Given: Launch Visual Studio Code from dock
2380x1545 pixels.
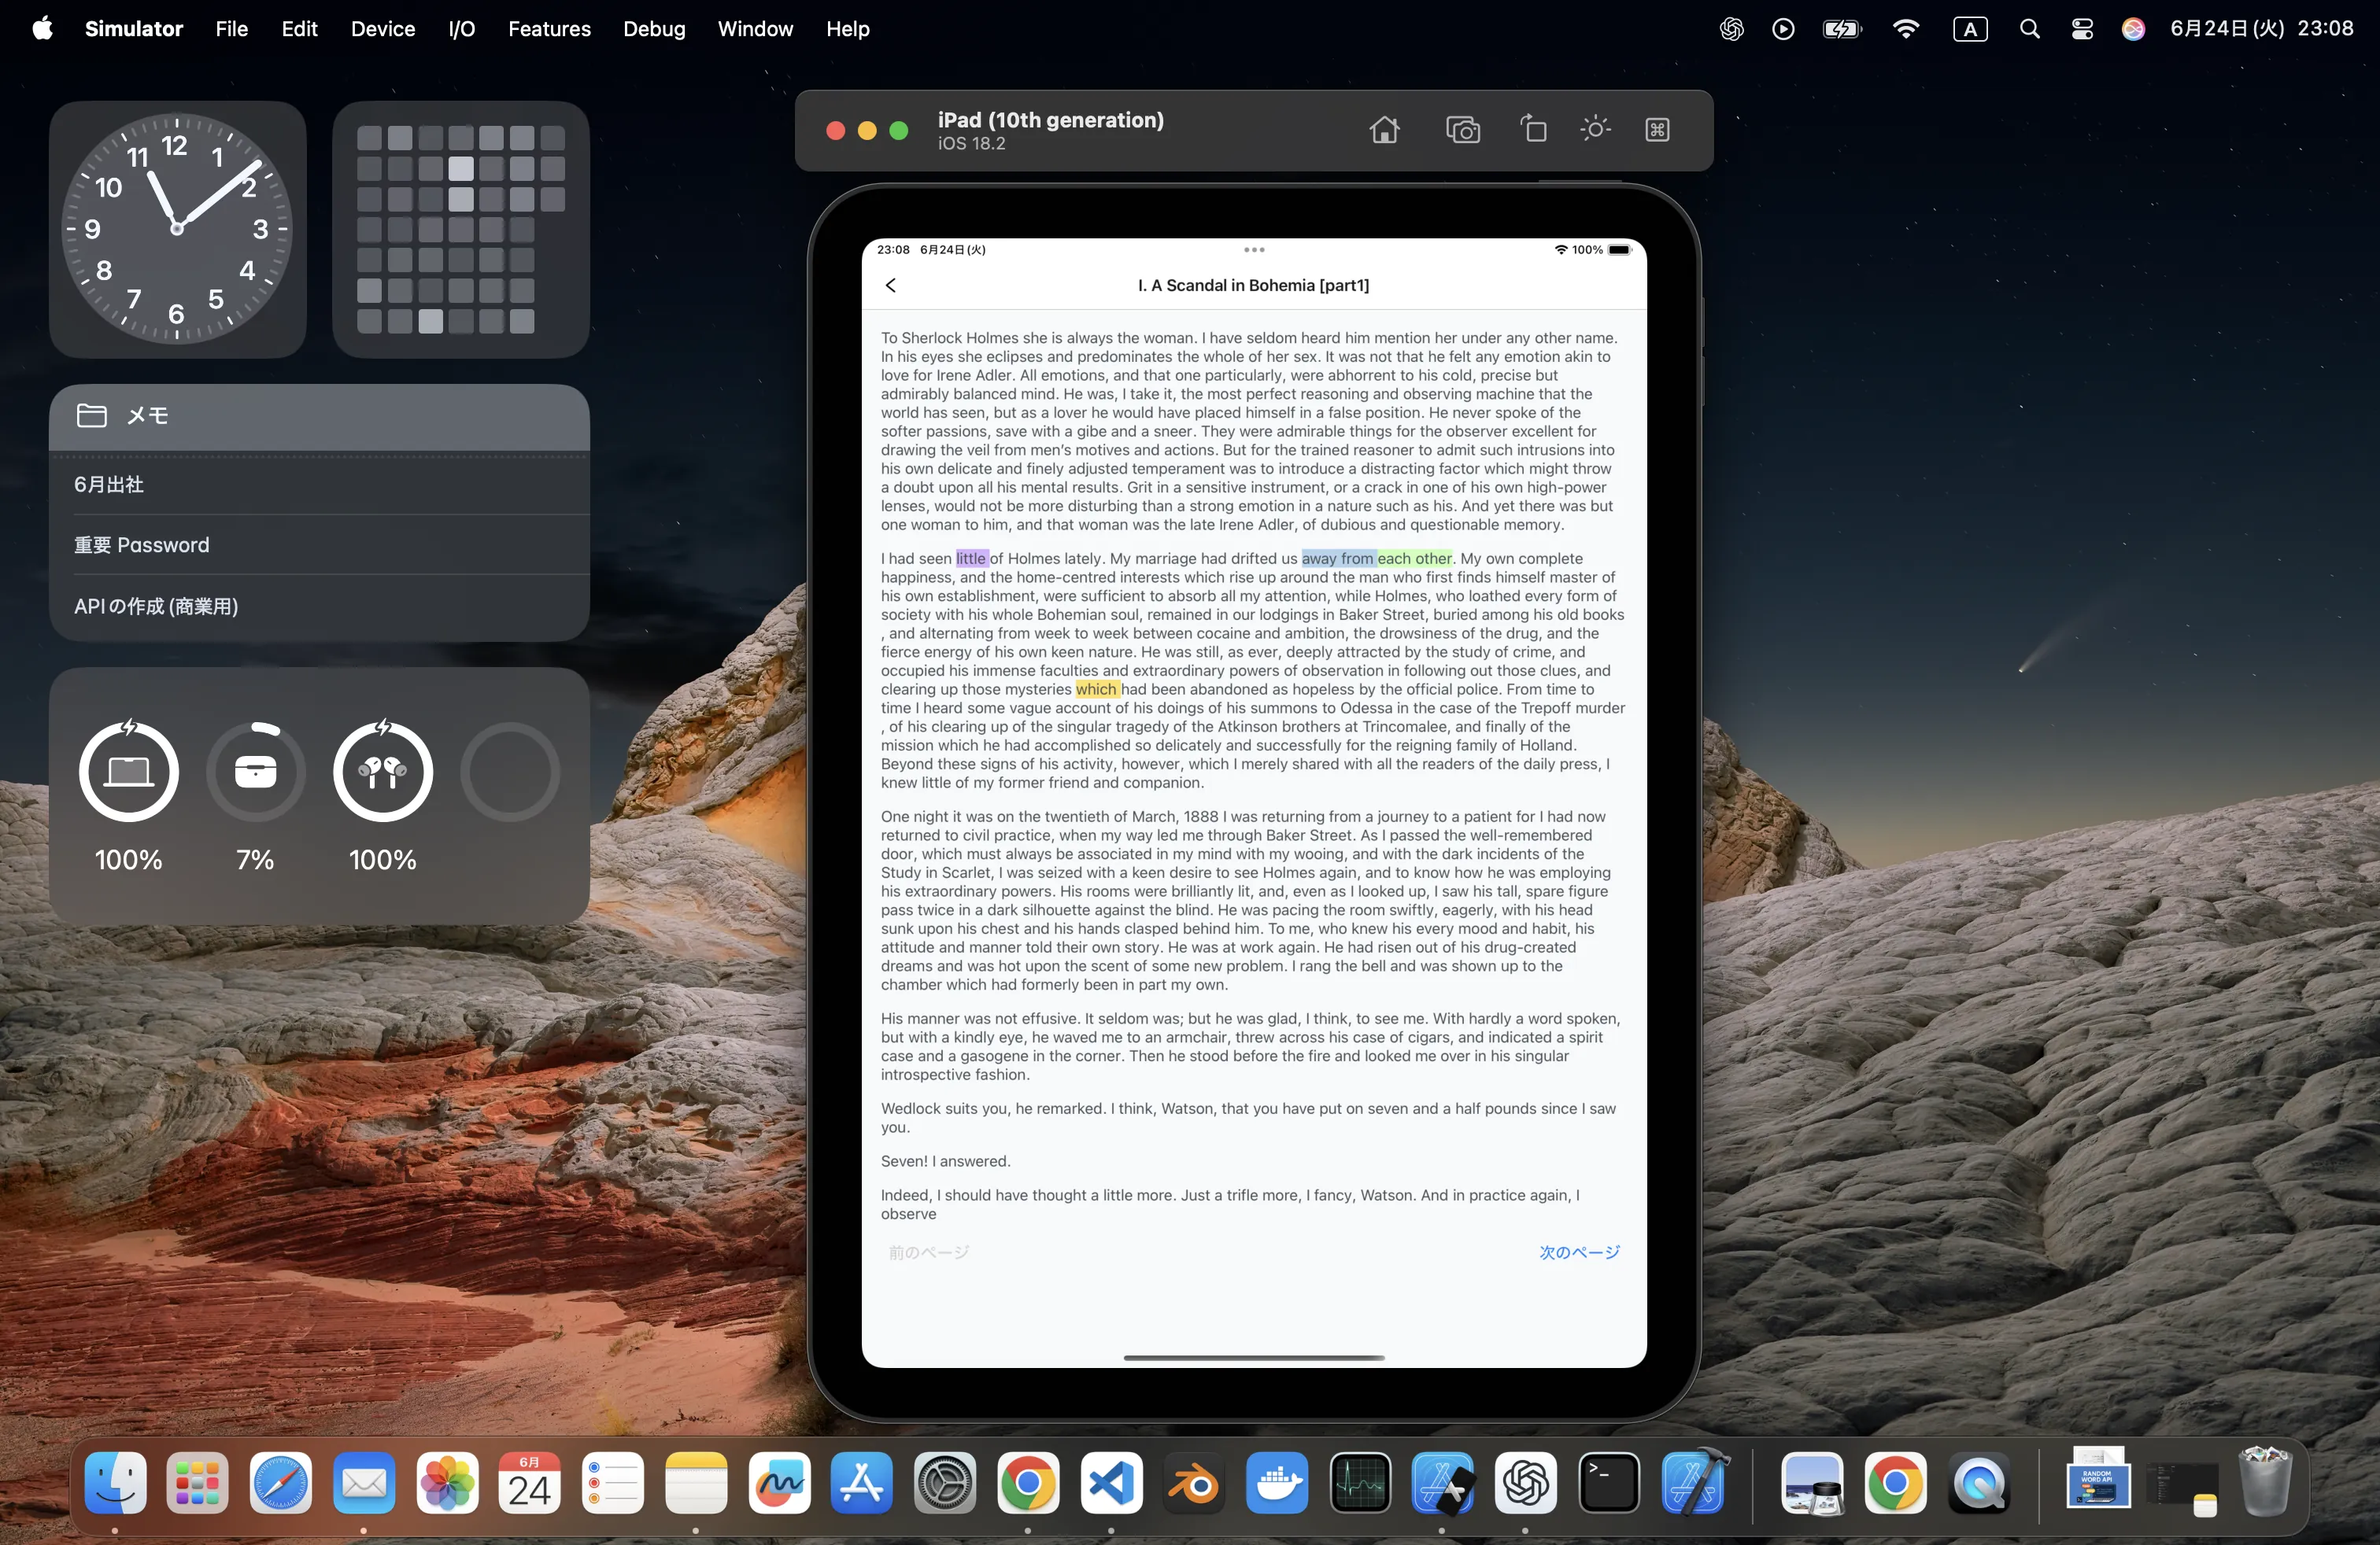Looking at the screenshot, I should pos(1111,1483).
